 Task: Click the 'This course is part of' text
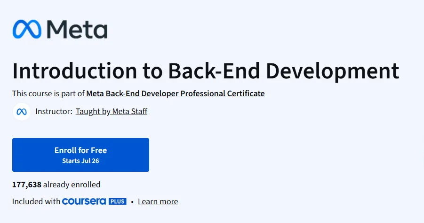coord(48,93)
